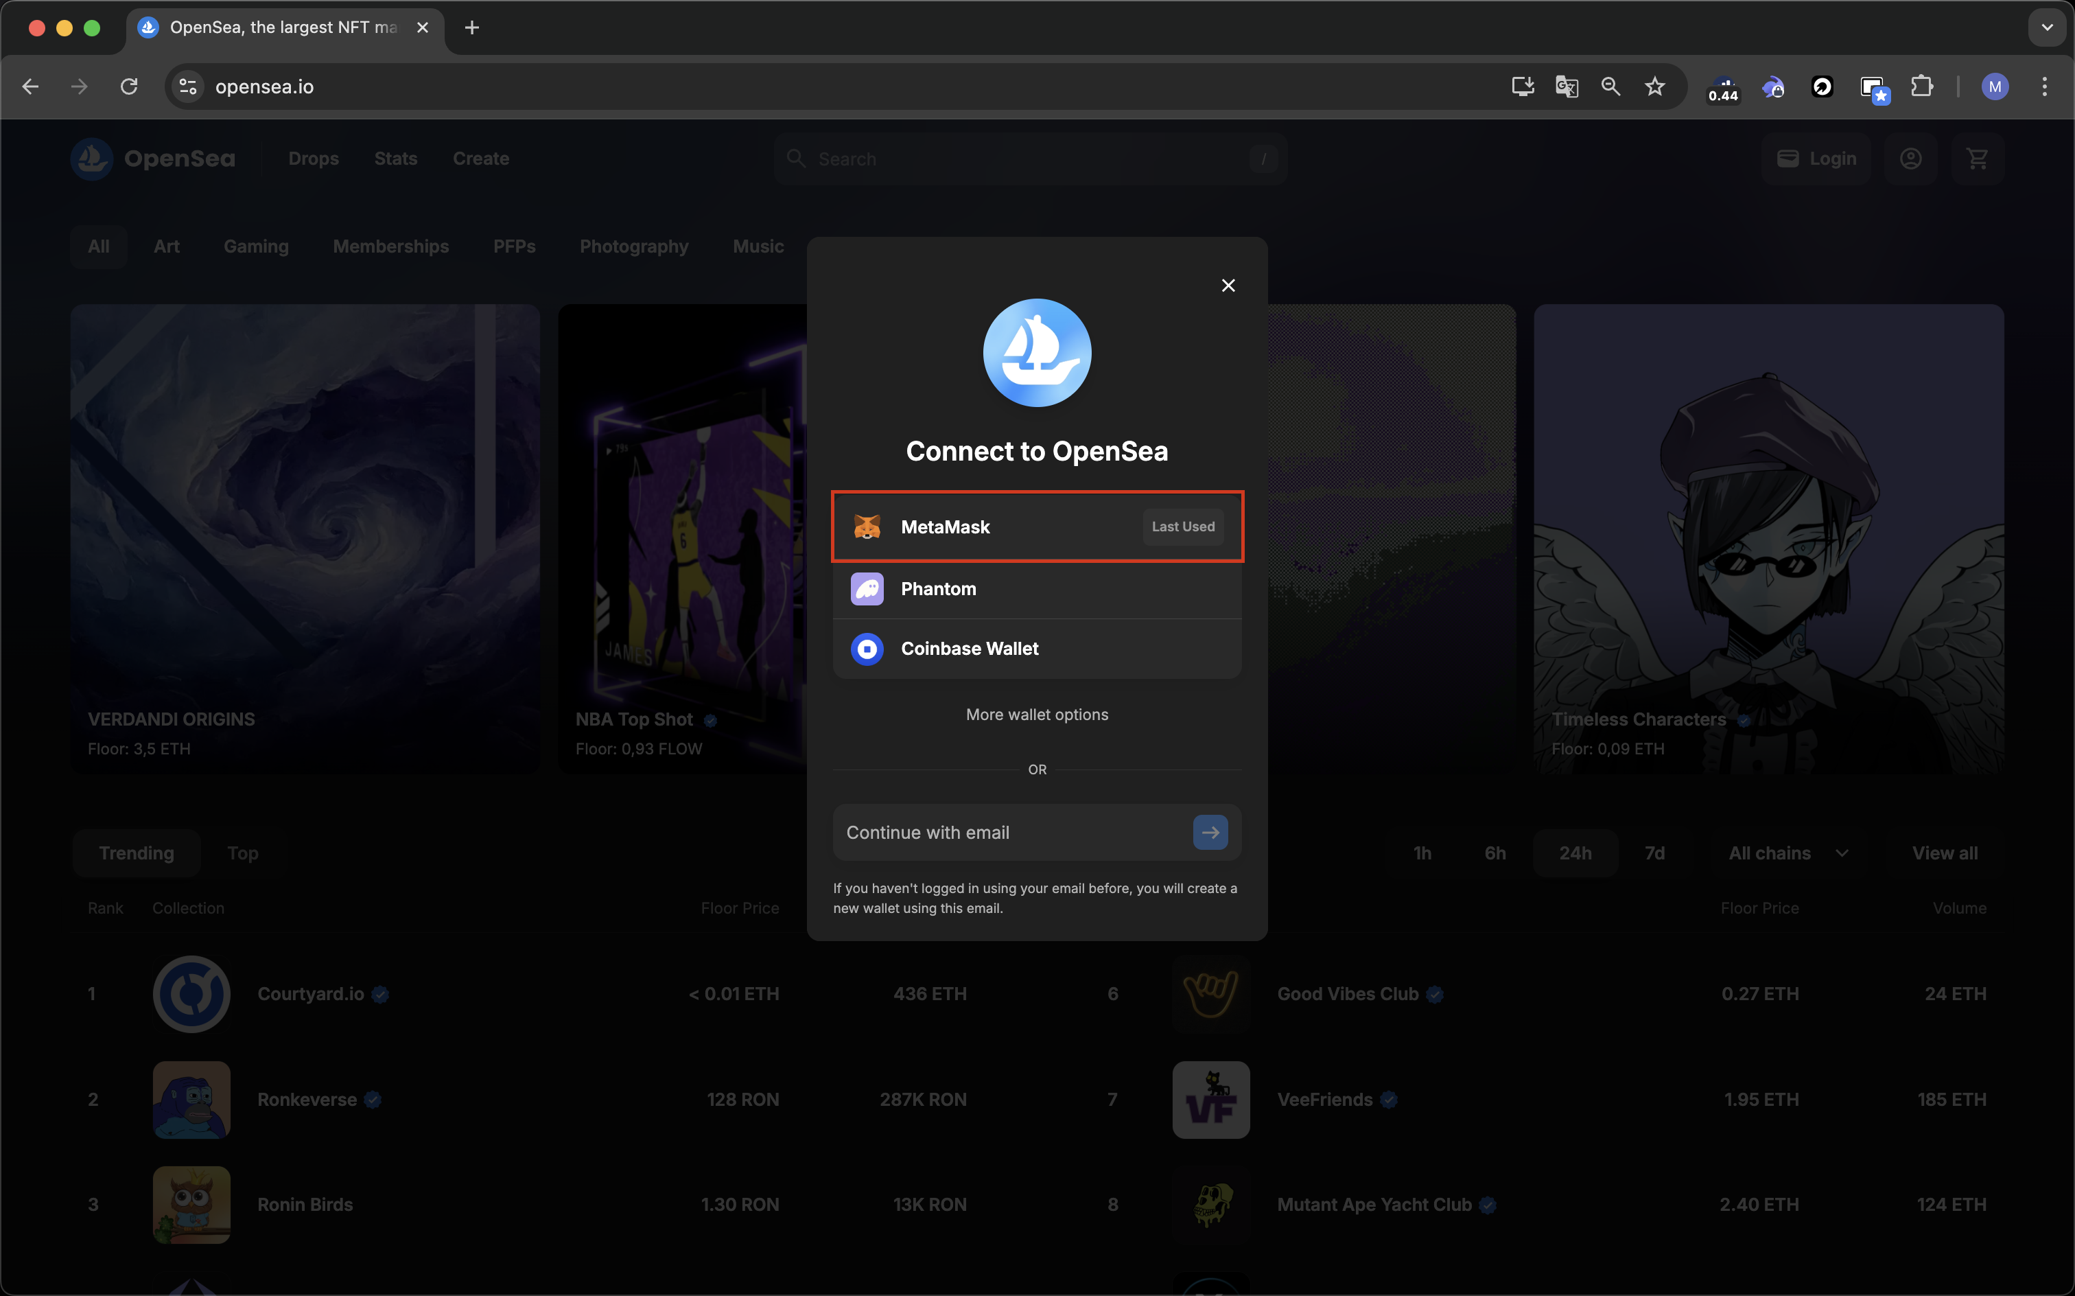
Task: Select the PFPs category tab
Action: tap(514, 247)
